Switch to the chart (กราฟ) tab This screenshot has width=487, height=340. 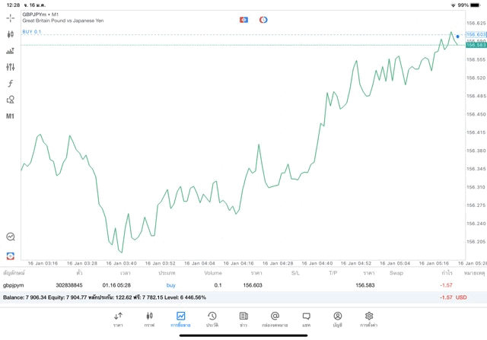[x=149, y=319]
